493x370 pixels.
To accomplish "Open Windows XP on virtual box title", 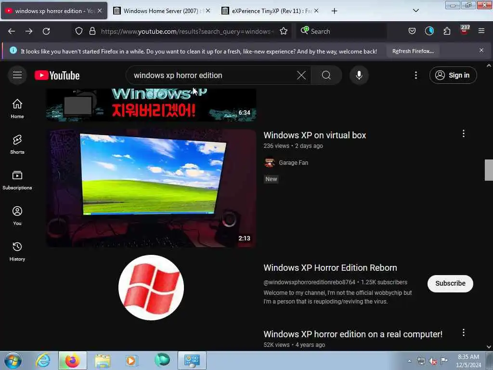I will click(315, 135).
